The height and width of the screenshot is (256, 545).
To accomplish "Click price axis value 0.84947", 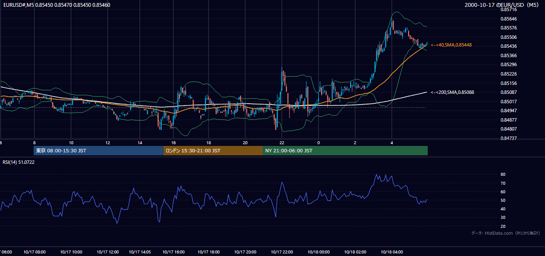I will (508, 111).
